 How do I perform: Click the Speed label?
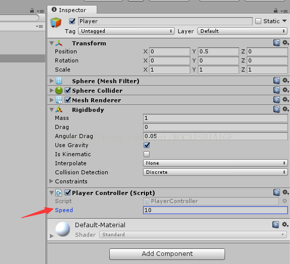pyautogui.click(x=64, y=210)
